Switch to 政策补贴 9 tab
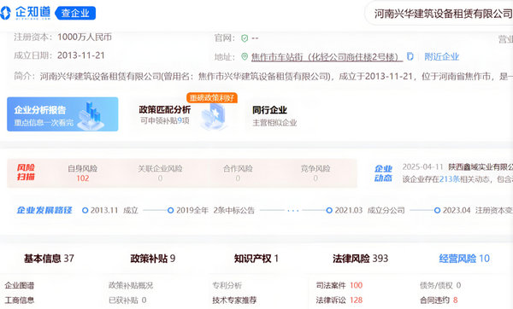This screenshot has width=513, height=309. [x=153, y=259]
